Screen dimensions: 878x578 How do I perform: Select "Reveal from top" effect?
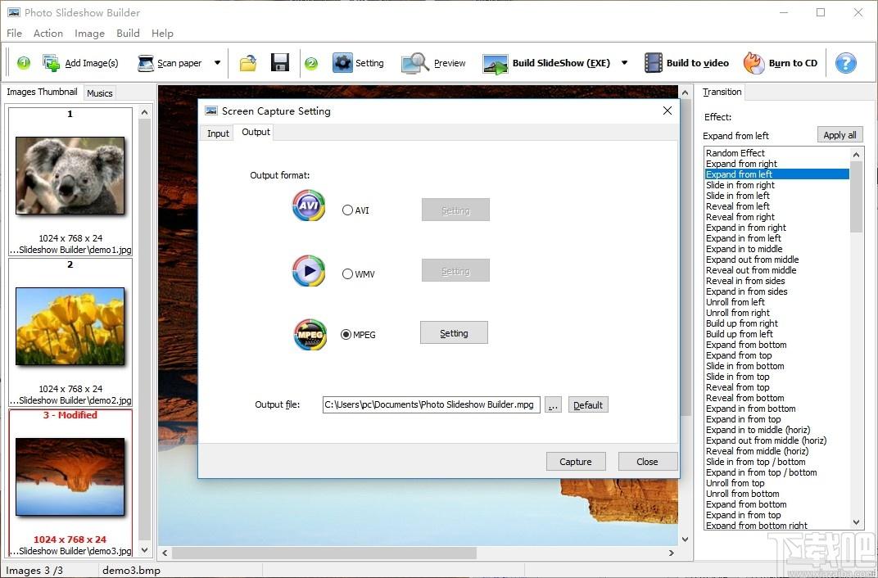[777, 386]
